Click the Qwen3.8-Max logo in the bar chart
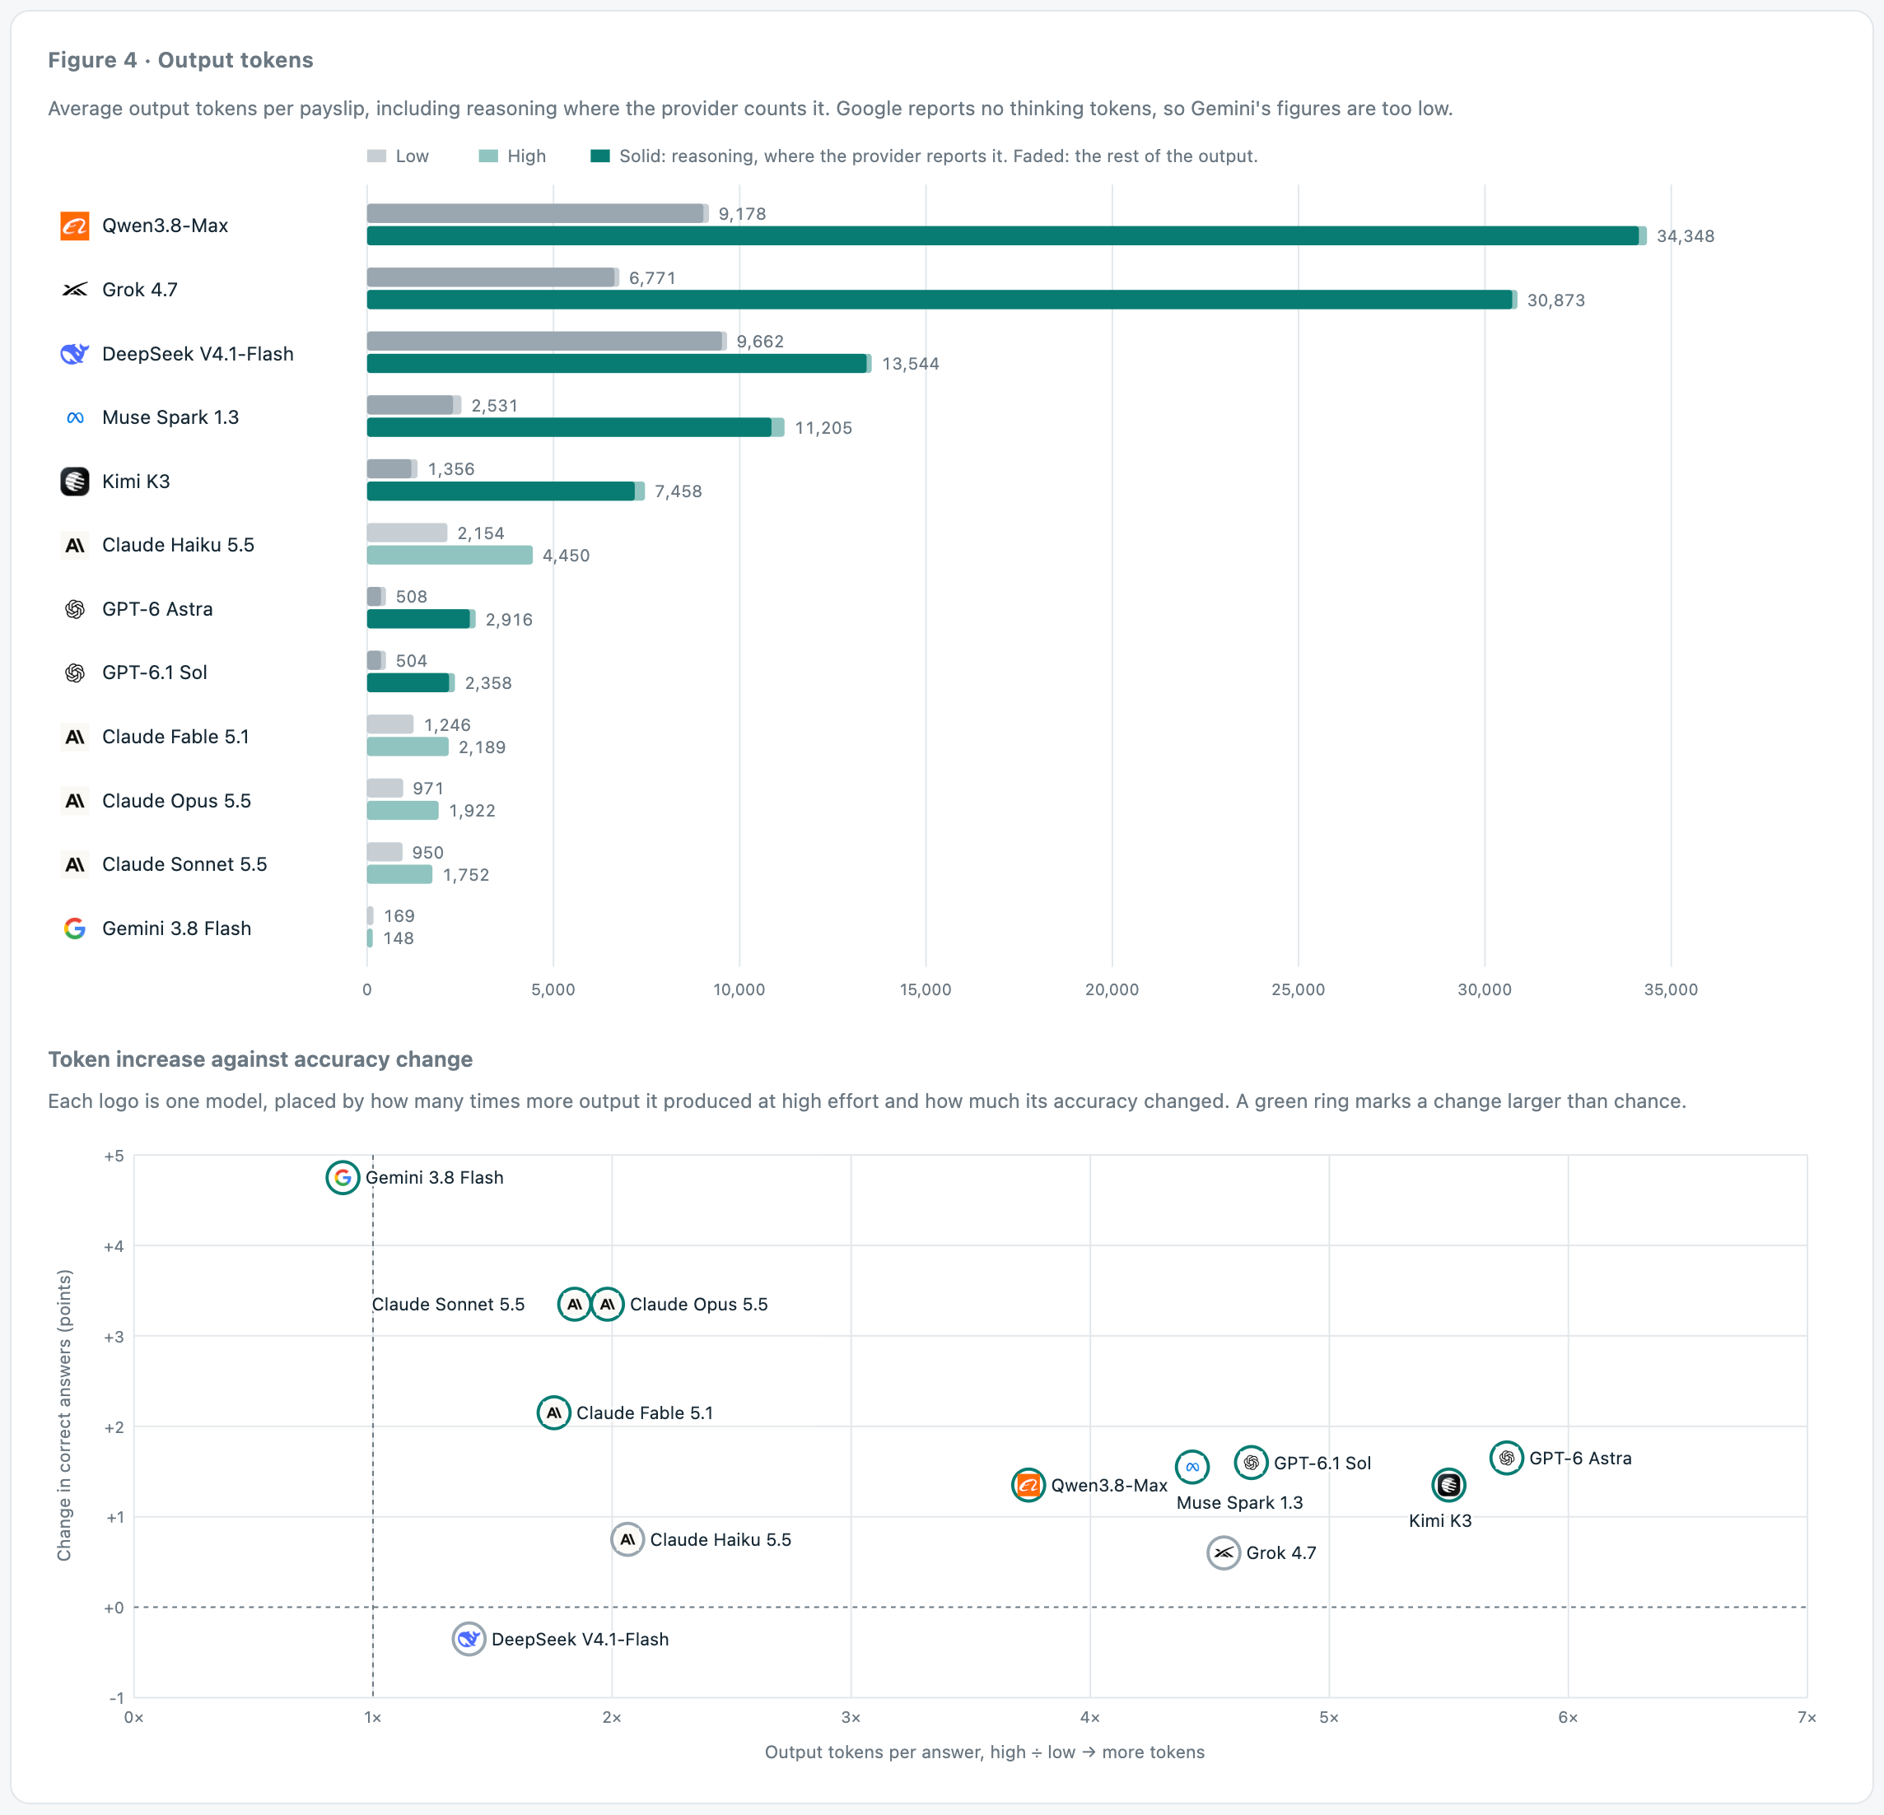Screen dimensions: 1884x1815 click(75, 226)
